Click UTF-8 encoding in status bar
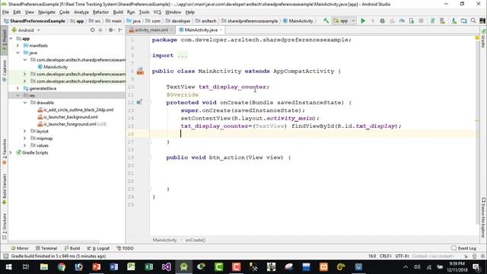 [x=402, y=256]
